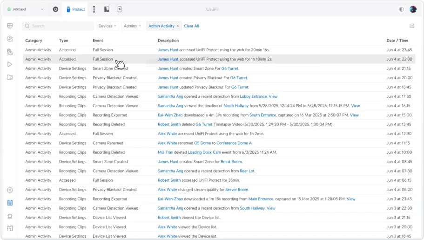Expand the Devices filter dropdown
Viewport: 424px width, 240px height.
click(108, 26)
